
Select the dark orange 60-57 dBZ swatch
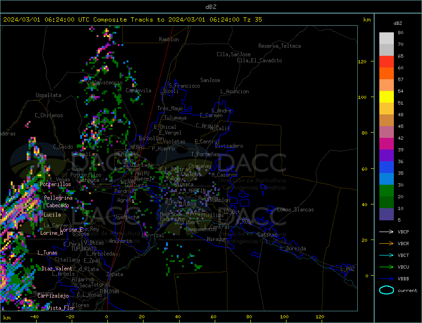(x=386, y=74)
